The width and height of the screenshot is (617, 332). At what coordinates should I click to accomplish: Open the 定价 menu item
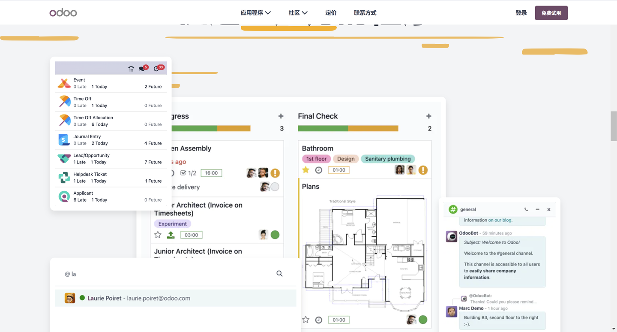point(330,13)
